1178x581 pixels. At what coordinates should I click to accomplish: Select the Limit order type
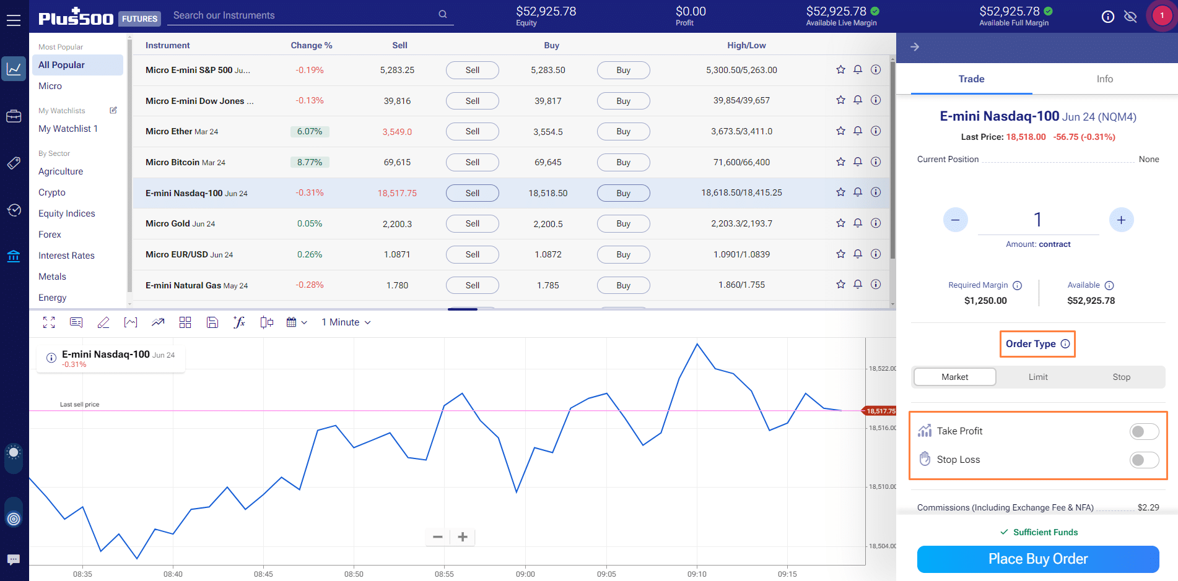(1038, 377)
